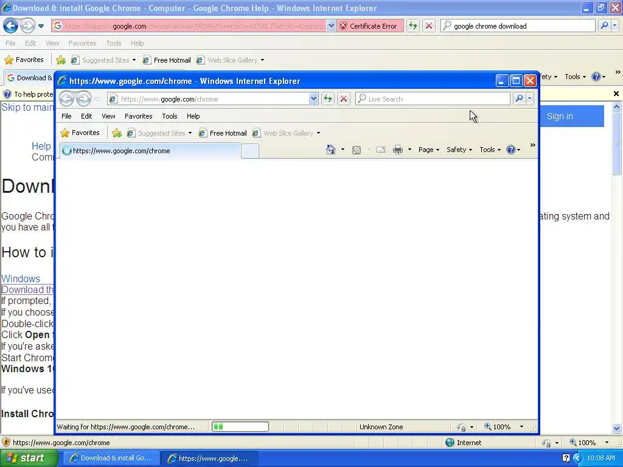Click the toolbar overflow chevron in the front window

pos(533,145)
